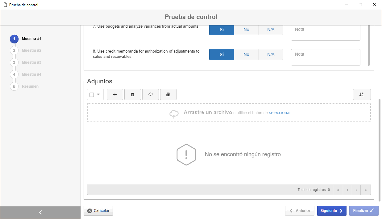
Task: Open the Muestra #4 step
Action: pyautogui.click(x=31, y=74)
